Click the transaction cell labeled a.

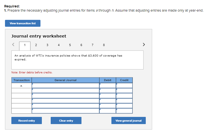coord(22,85)
